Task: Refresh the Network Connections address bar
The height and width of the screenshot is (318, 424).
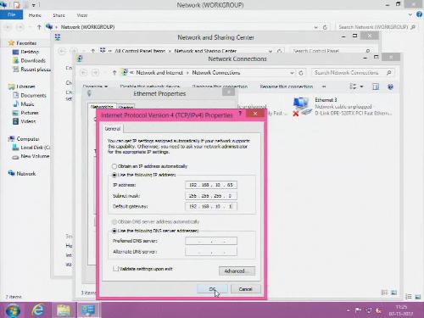Action: pyautogui.click(x=301, y=73)
